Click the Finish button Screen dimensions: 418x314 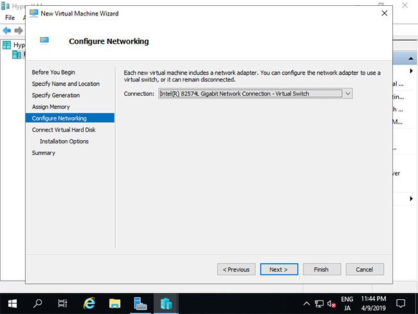tap(322, 270)
